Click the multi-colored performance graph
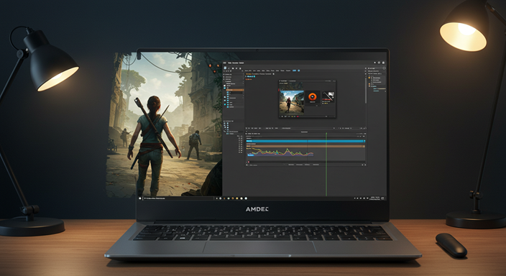The image size is (506, 276). [x=280, y=152]
